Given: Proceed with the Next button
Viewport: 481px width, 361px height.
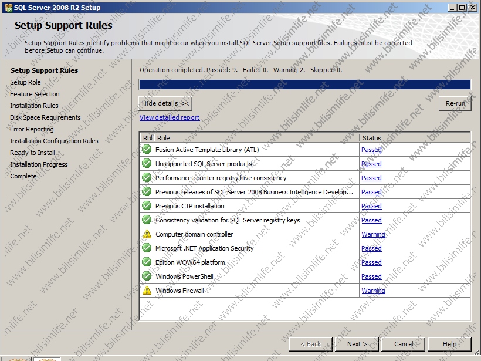Looking at the screenshot, I should tap(357, 344).
